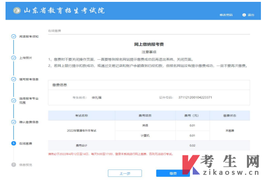Click the 证件号码 field label
Viewport: 266px width, 181px height.
click(x=166, y=97)
